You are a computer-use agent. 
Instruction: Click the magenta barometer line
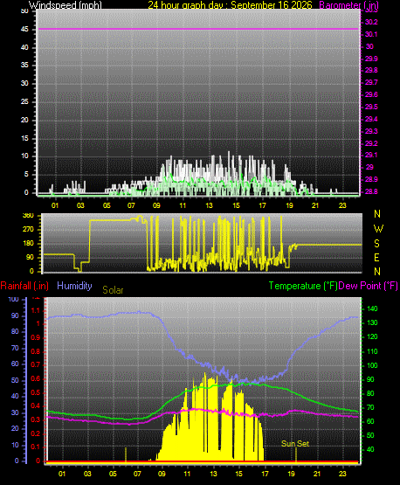[x=198, y=29]
